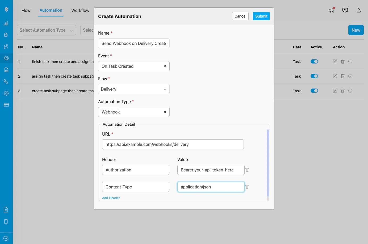Submit the Create Automation form
Screen dimensions: 368x244
[x=261, y=16]
